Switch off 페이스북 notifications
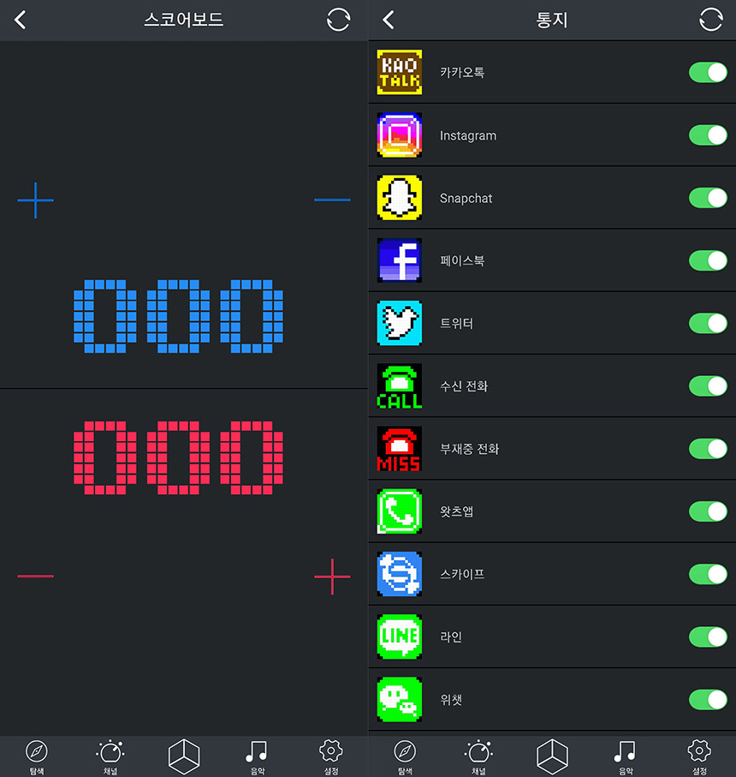The height and width of the screenshot is (777, 736). tap(708, 260)
